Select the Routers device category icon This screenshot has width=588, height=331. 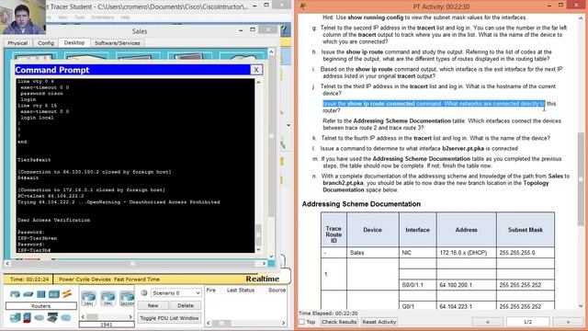[15, 294]
